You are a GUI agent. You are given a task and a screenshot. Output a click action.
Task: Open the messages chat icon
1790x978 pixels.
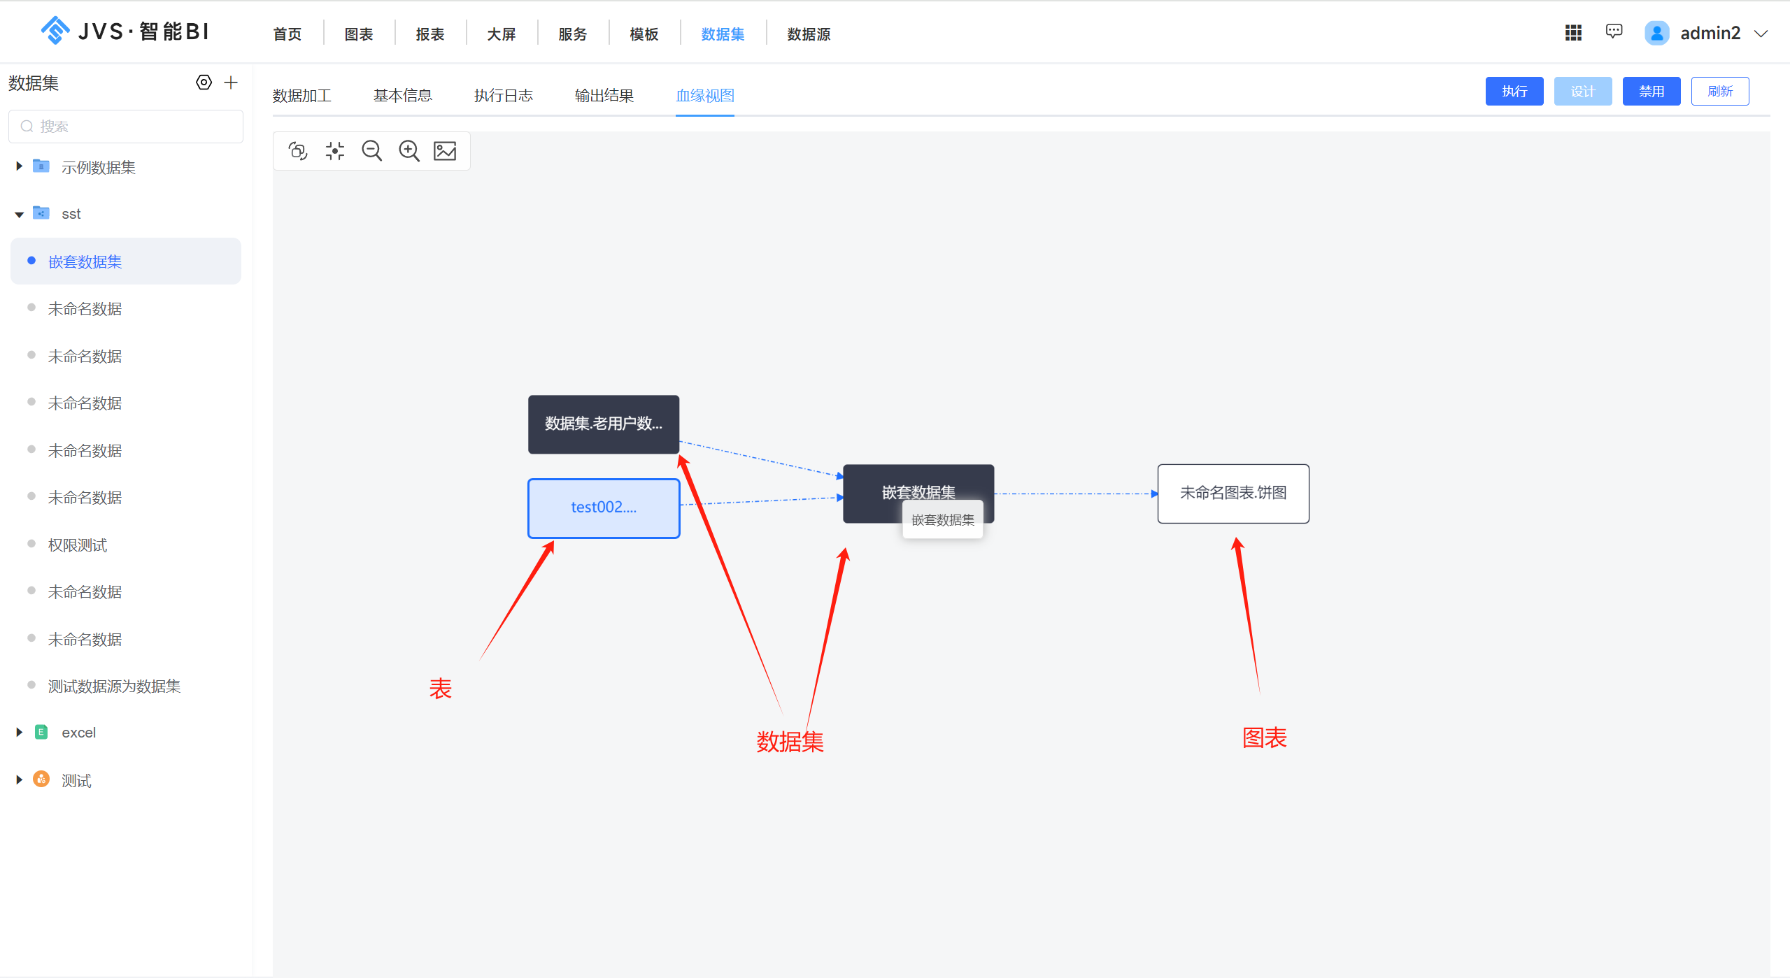(x=1614, y=31)
